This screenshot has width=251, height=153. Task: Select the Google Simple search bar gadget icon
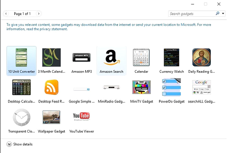coord(81,89)
